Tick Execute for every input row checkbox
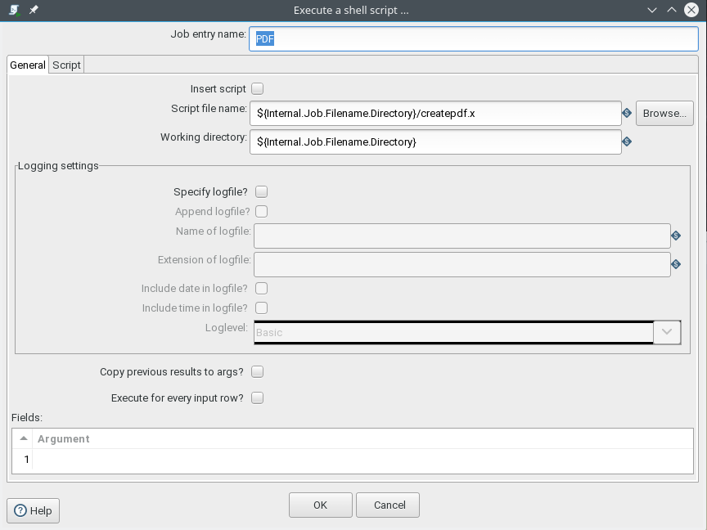 click(258, 398)
